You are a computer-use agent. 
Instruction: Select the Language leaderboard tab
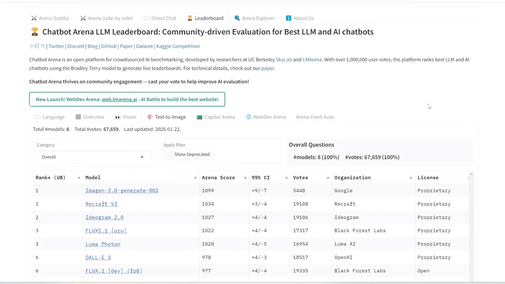click(50, 117)
